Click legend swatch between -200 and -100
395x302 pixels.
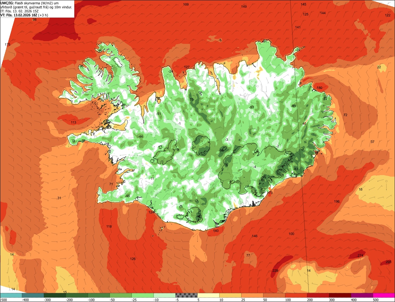coord(77,295)
